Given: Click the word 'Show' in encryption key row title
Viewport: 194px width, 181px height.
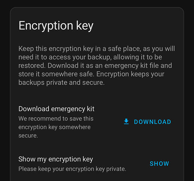Looking at the screenshot, I should [27, 159].
